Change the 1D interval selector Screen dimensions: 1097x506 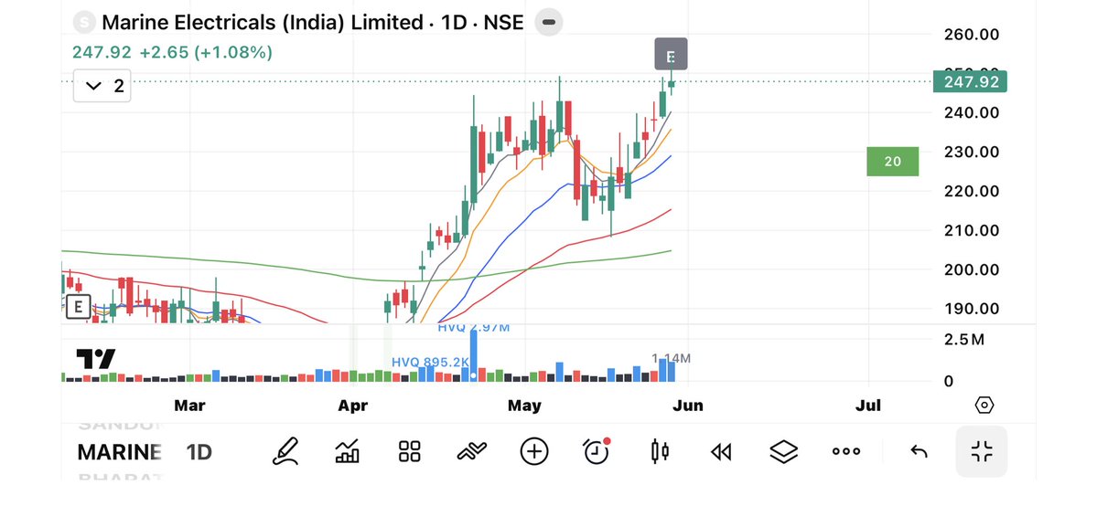click(x=199, y=452)
